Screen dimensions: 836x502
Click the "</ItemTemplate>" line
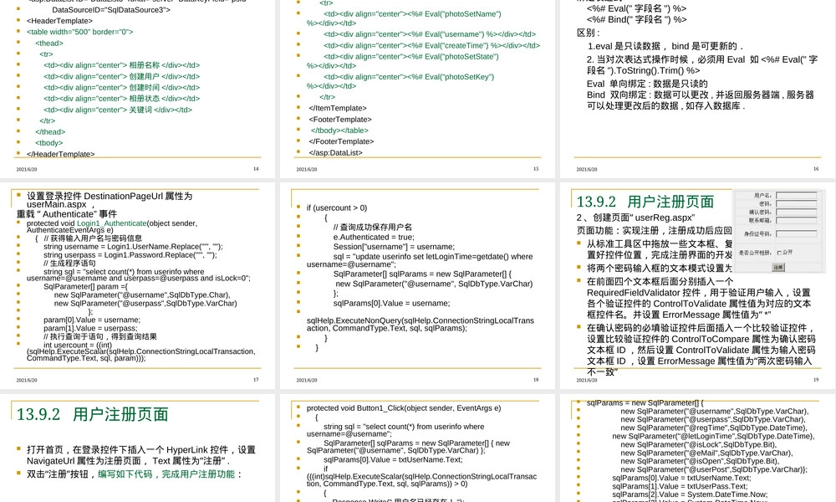pyautogui.click(x=338, y=108)
